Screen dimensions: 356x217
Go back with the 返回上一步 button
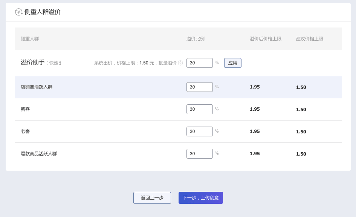tap(152, 198)
